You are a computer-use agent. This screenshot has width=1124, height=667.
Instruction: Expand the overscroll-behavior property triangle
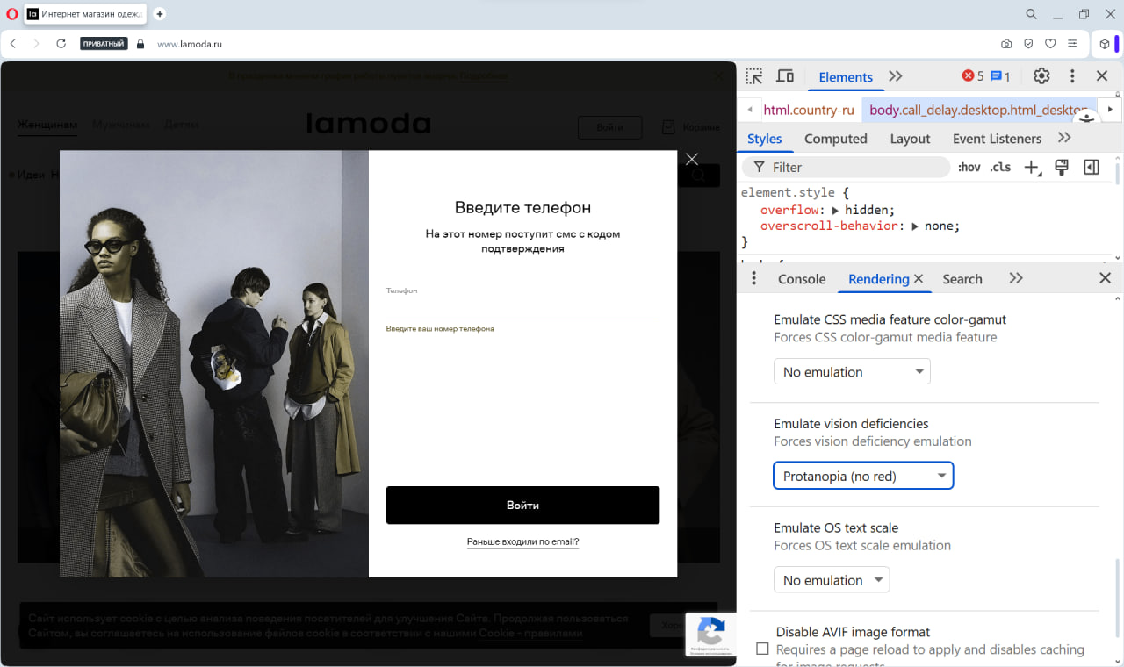pyautogui.click(x=916, y=226)
